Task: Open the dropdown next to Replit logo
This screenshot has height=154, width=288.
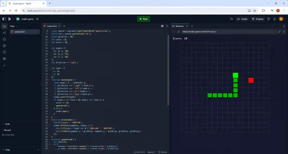Action: pyautogui.click(x=13, y=19)
